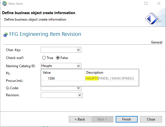166x127 pixels.
Task: Open the Revision dropdown
Action: tap(80, 95)
